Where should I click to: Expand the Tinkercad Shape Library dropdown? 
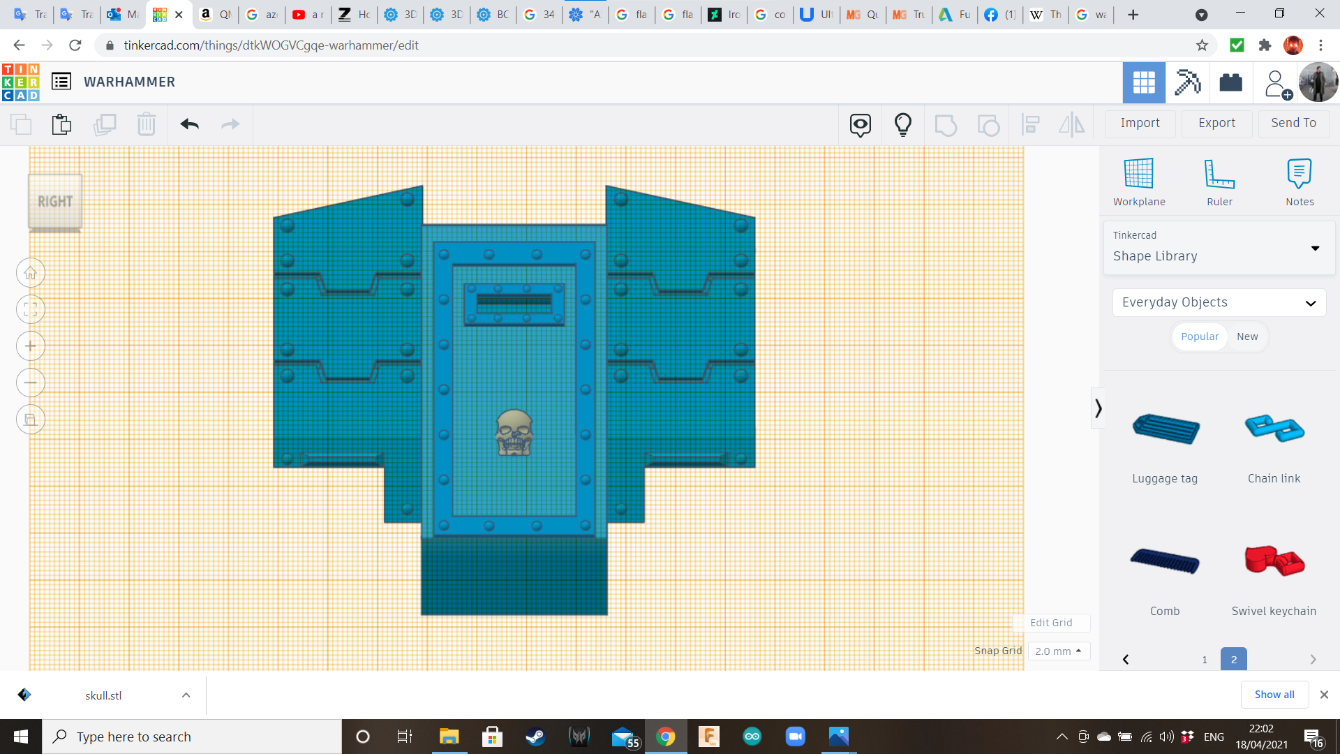click(1315, 249)
